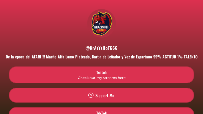Open the partially visible TikTok link
The width and height of the screenshot is (203, 114).
(x=101, y=111)
